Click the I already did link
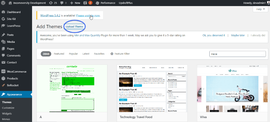Screen dimensions: 270x122 tap(258, 35)
